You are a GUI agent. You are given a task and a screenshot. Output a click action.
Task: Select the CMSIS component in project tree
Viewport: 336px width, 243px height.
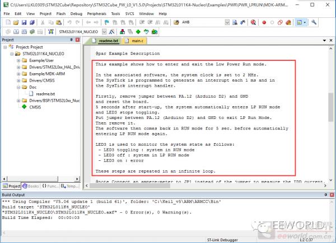35,107
